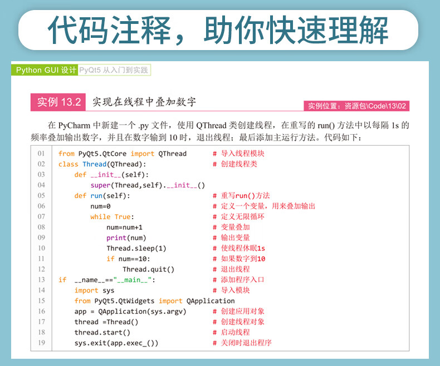Click the comment 定义无限循环
Screen dimensions: 440x366
(242, 216)
